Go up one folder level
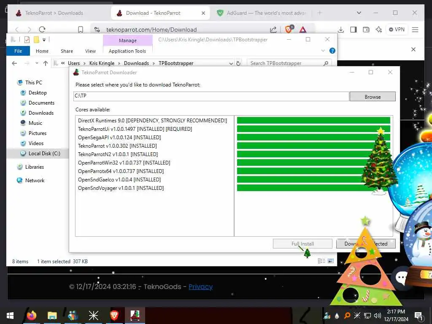 46,63
